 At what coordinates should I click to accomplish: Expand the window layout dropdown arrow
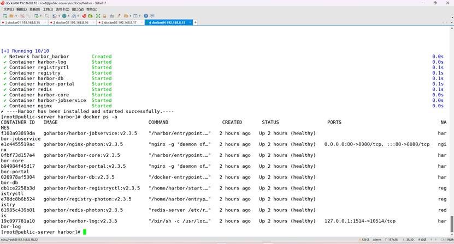(140, 16)
